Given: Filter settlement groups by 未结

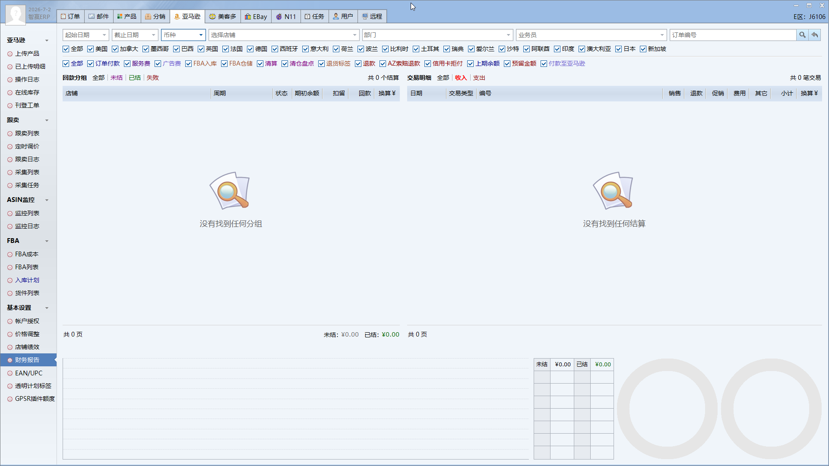Looking at the screenshot, I should 117,78.
